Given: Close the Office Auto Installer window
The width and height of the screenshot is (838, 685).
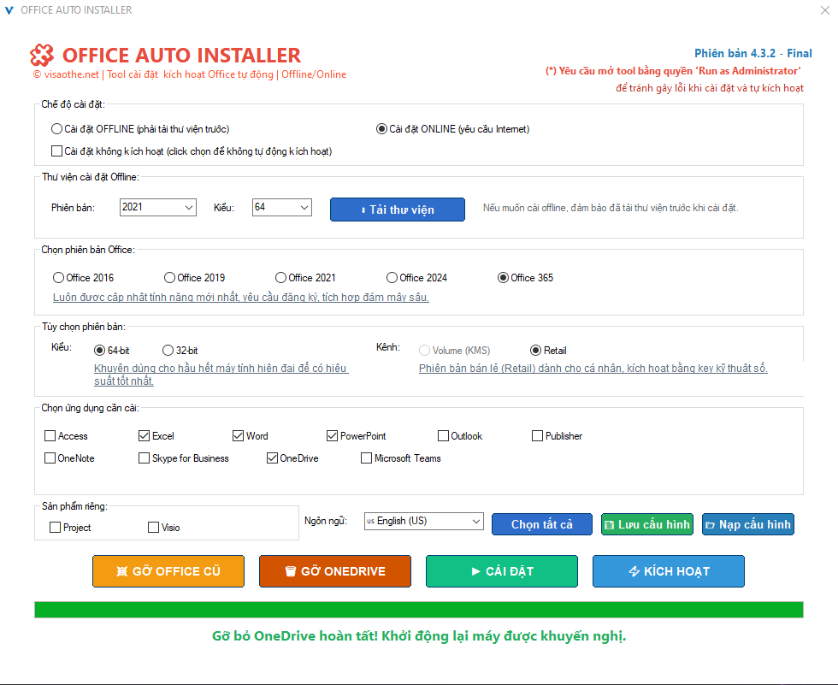Looking at the screenshot, I should pos(825,10).
